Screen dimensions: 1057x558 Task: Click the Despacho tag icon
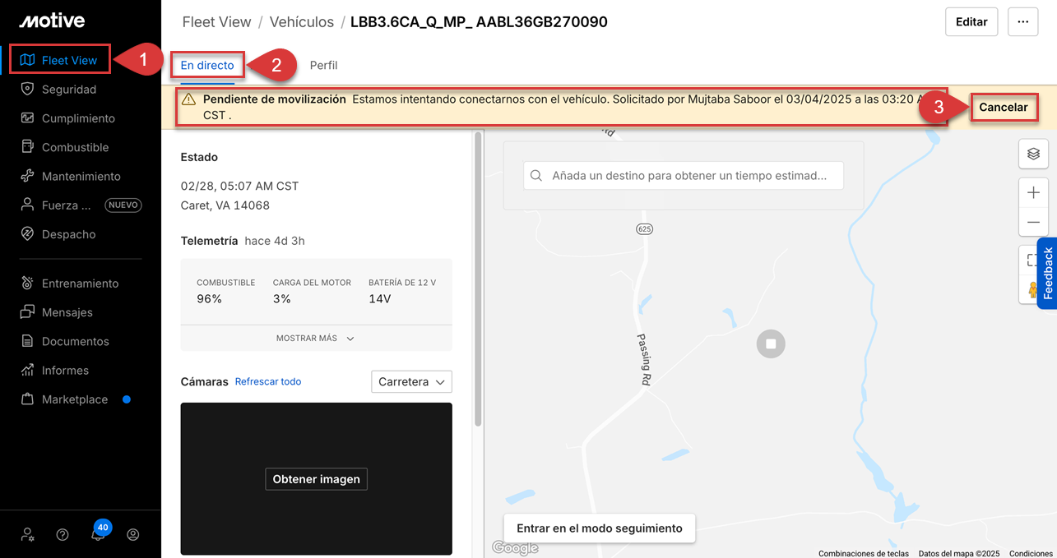point(27,234)
